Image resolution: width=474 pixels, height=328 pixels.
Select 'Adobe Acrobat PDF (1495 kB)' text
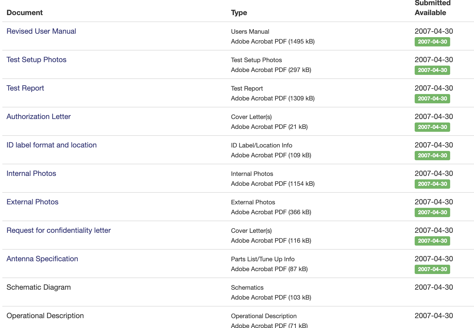273,41
